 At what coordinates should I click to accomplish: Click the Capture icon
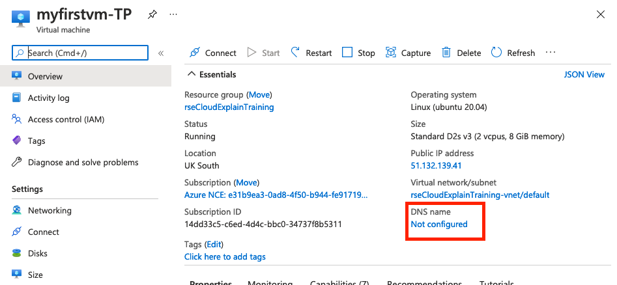(391, 52)
